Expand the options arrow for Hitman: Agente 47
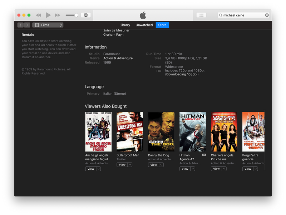Screen dimensions: 286x215 click(x=193, y=169)
